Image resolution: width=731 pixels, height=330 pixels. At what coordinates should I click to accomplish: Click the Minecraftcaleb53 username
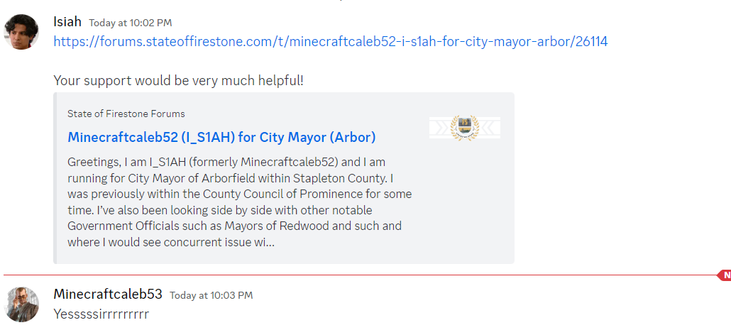[108, 294]
